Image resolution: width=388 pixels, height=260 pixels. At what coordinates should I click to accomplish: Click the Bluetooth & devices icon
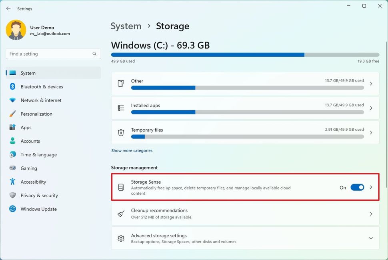pyautogui.click(x=12, y=87)
